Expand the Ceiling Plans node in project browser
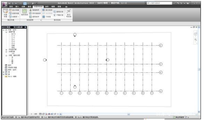The image size is (204, 121). (x=6, y=50)
